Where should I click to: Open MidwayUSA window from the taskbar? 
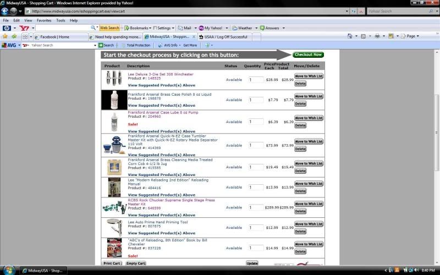click(x=43, y=271)
